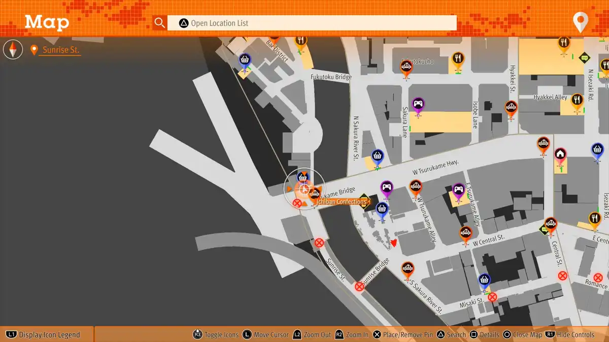The width and height of the screenshot is (609, 342).
Task: Zoom In on the map
Action: pyautogui.click(x=352, y=334)
